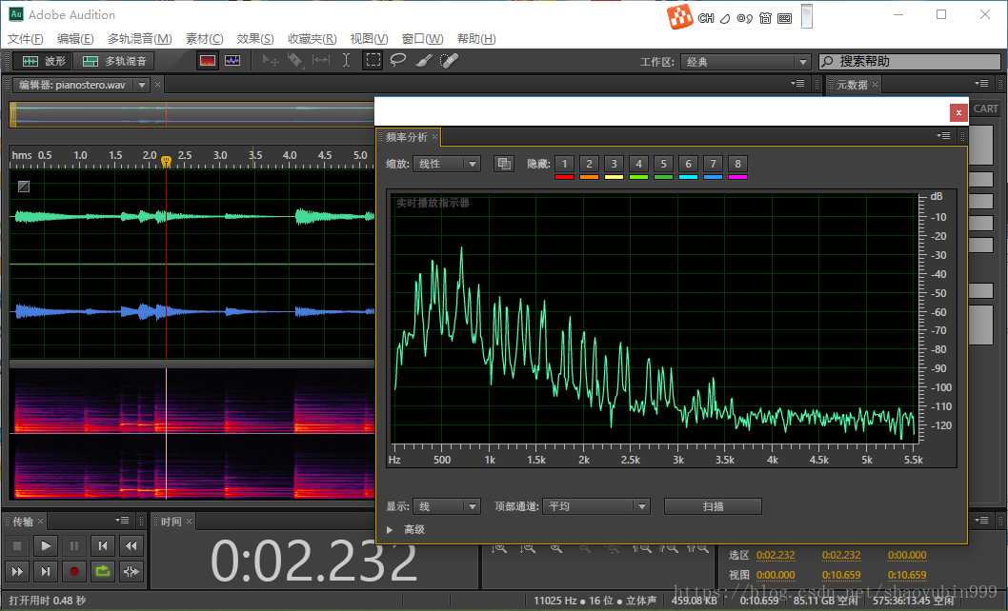Click the magenta color swatch under hold 8
This screenshot has height=611, width=1008.
click(x=737, y=177)
